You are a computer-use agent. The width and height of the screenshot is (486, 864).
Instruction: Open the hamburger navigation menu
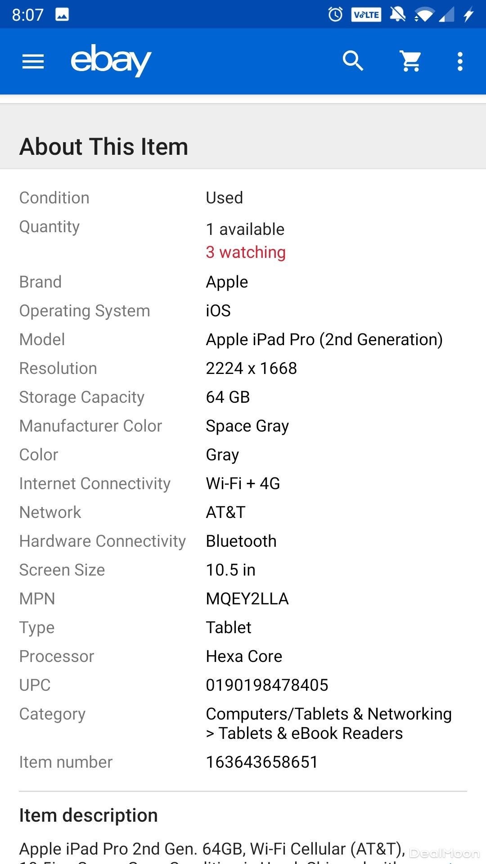[33, 61]
